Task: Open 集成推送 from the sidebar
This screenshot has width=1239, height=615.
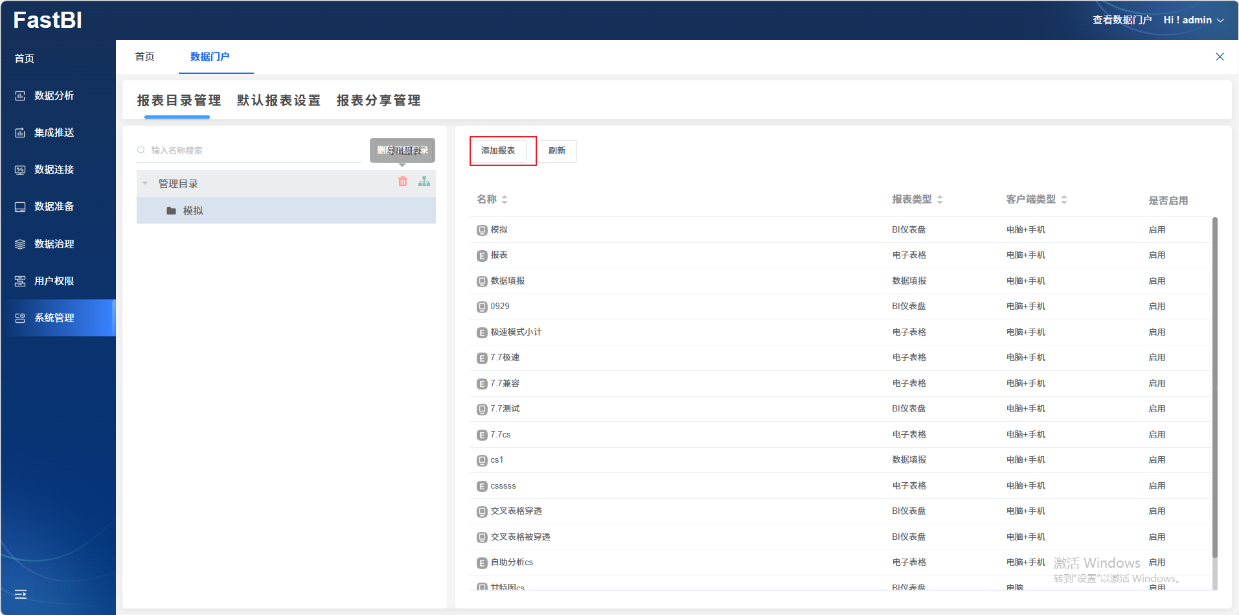Action: [54, 133]
